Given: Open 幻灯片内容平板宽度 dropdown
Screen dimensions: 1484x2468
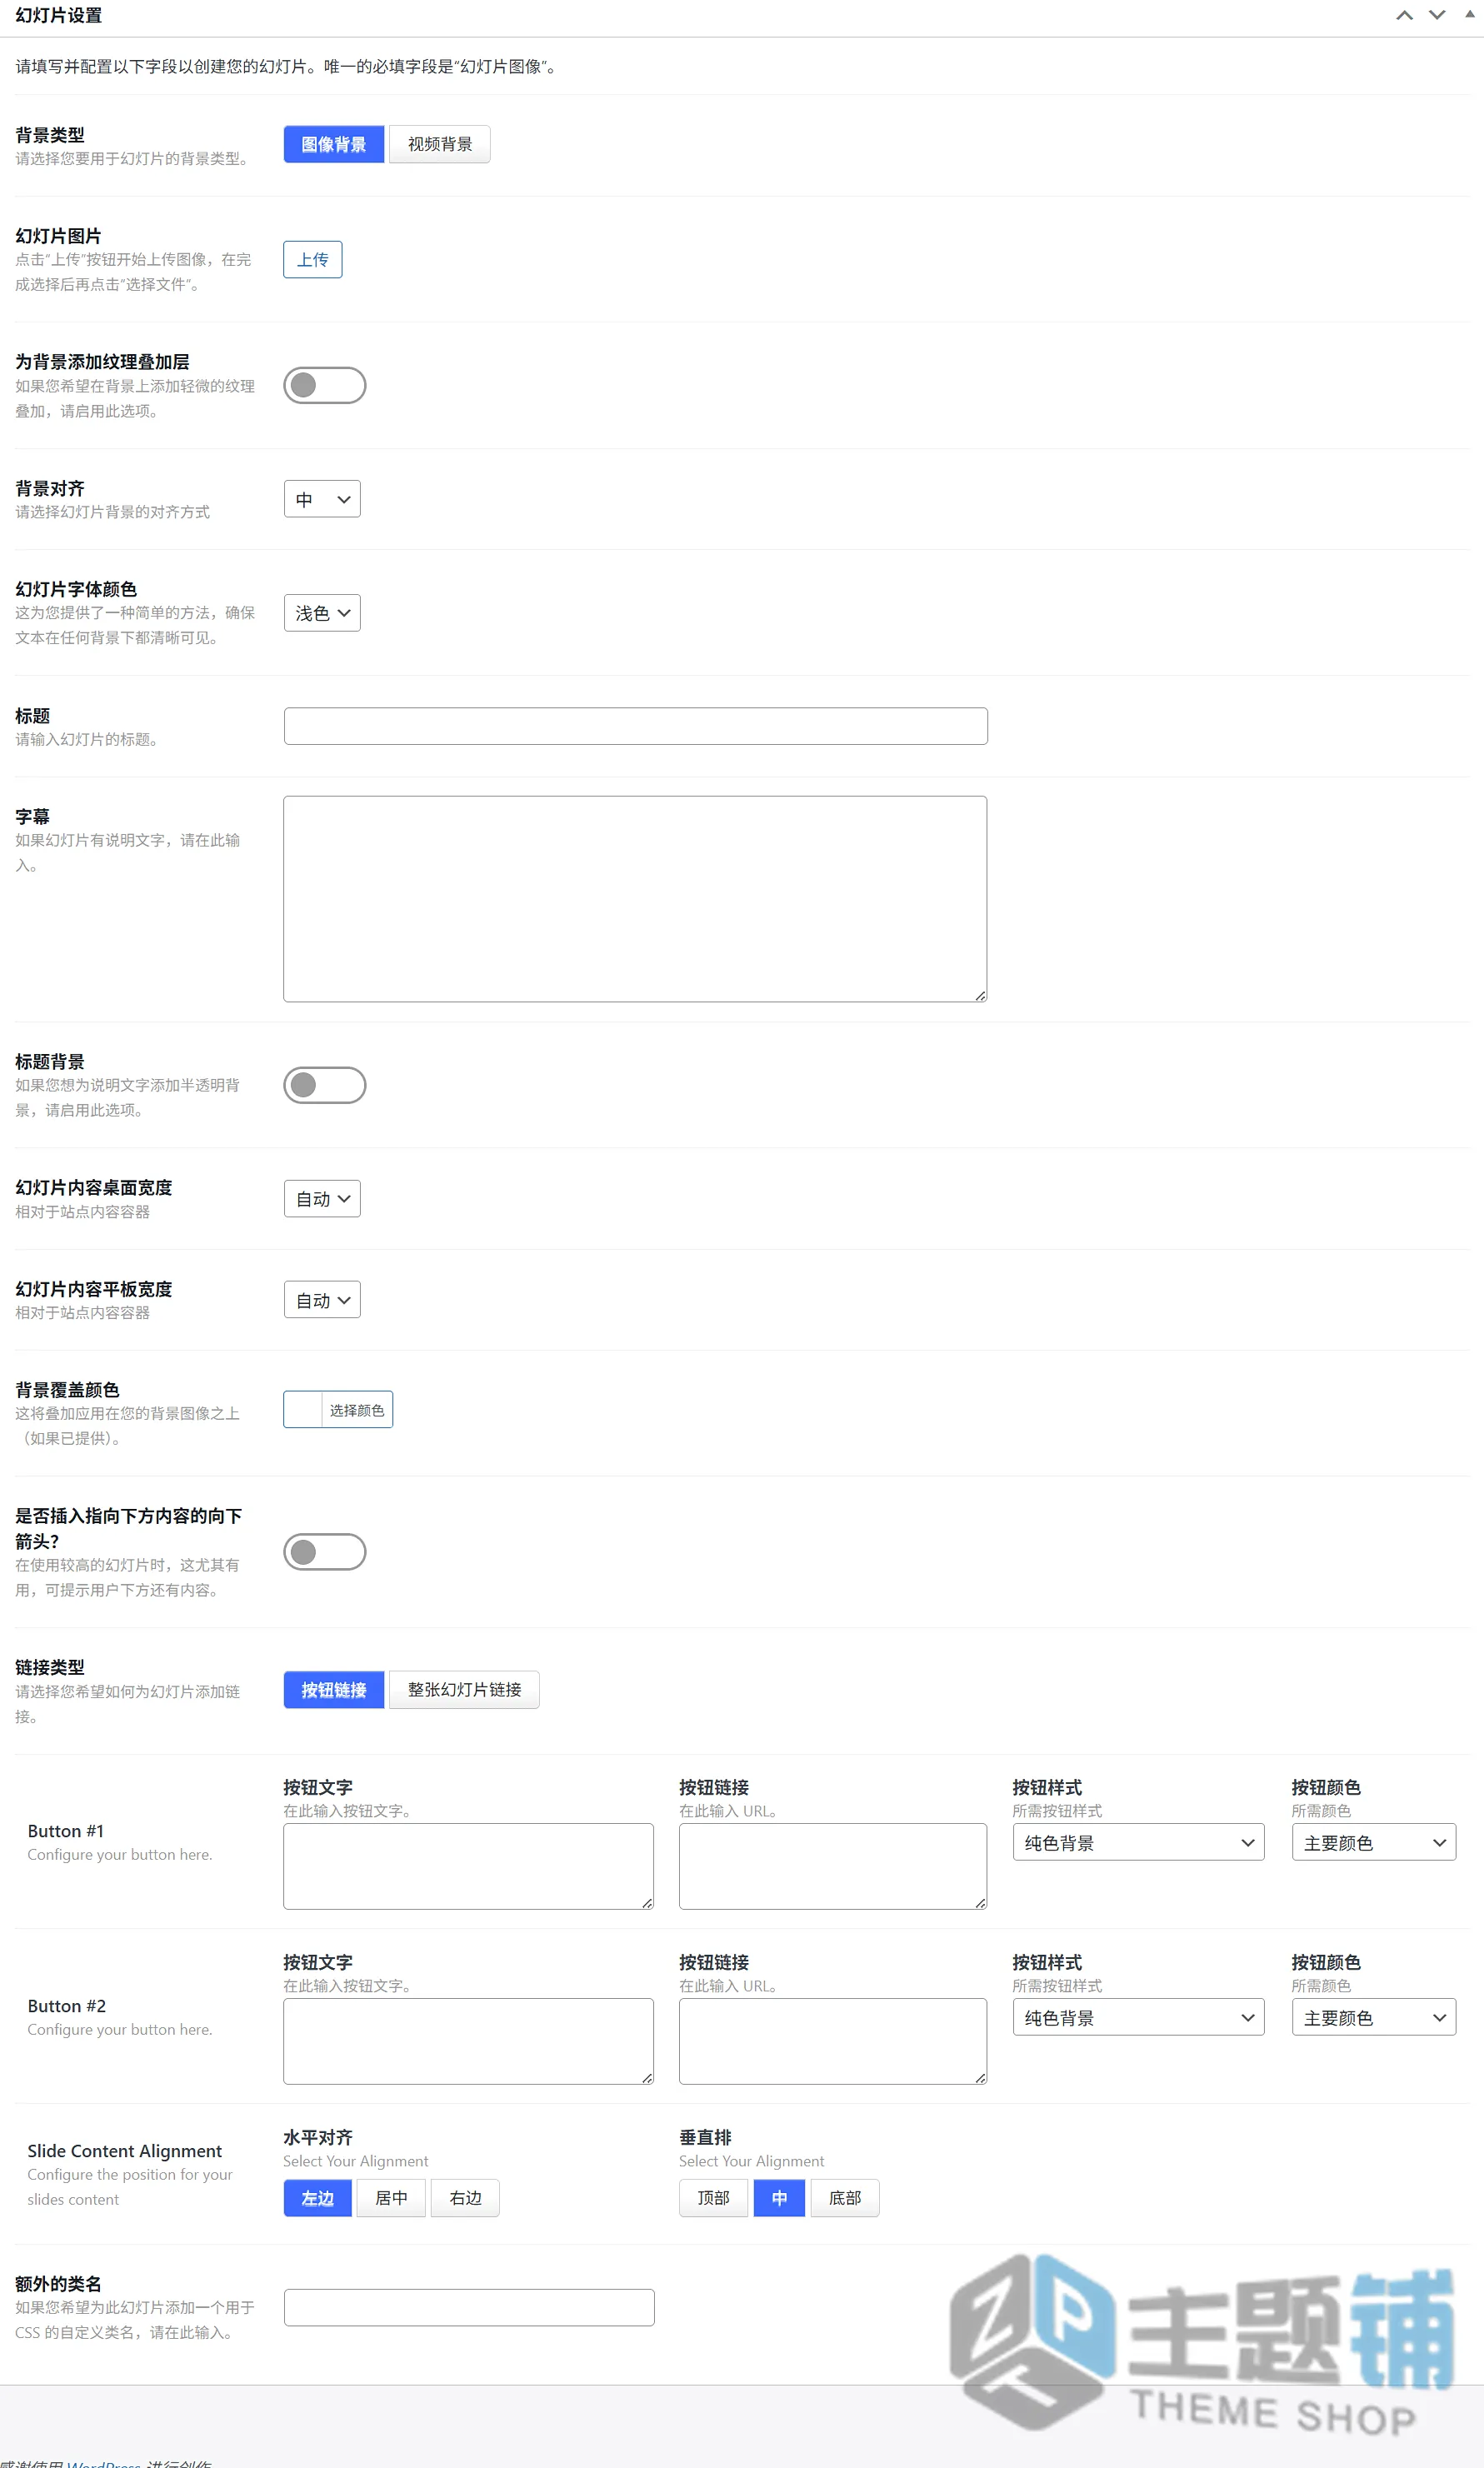Looking at the screenshot, I should [x=322, y=1300].
